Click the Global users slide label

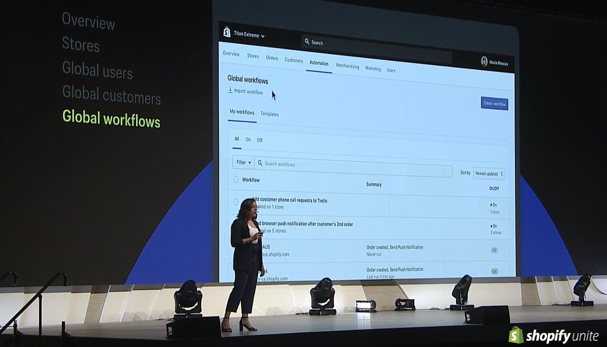point(97,70)
